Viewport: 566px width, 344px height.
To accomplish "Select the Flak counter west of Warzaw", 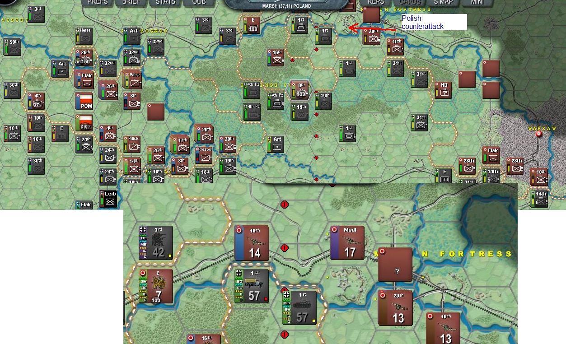I will [491, 155].
